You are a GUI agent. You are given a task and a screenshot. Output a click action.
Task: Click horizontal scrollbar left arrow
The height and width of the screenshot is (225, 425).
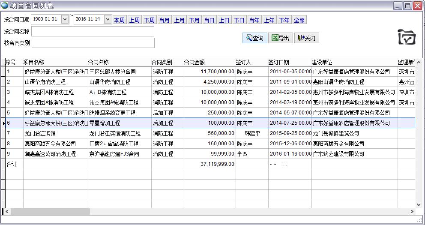[7, 212]
